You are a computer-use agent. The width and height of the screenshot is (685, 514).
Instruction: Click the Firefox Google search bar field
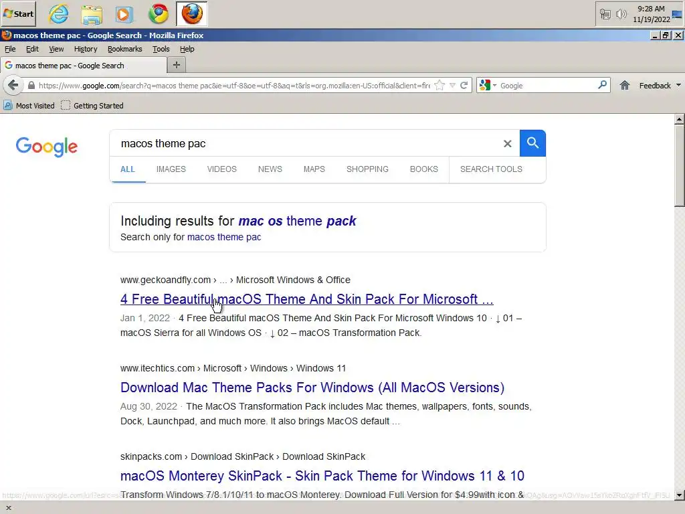pyautogui.click(x=547, y=85)
